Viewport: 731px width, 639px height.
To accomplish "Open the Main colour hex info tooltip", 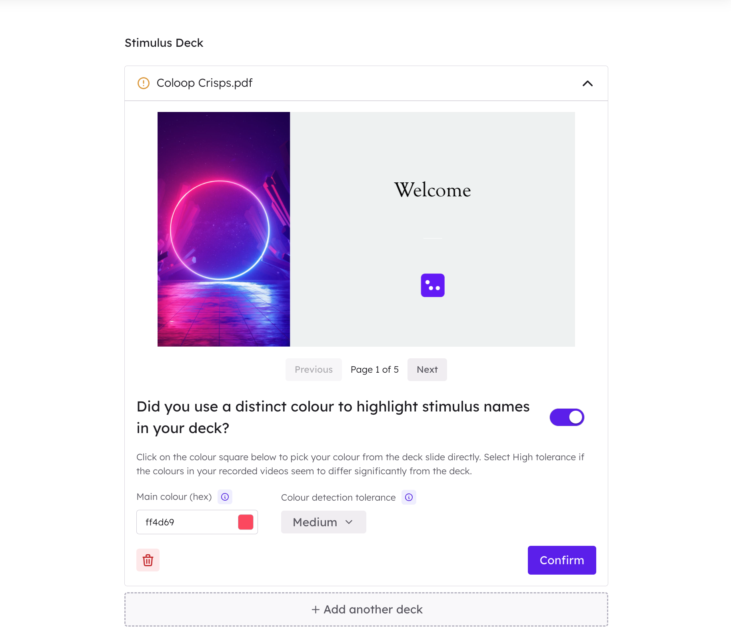I will [x=225, y=497].
